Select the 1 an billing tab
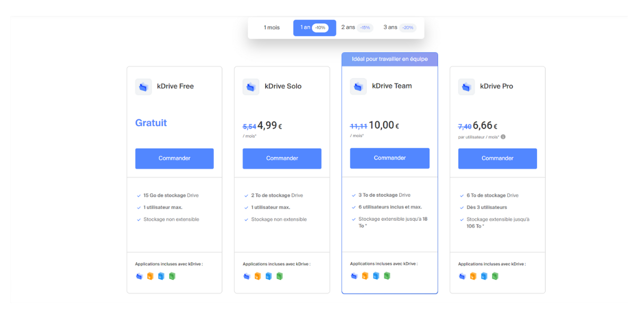Viewport: 638px width, 319px height. (315, 28)
